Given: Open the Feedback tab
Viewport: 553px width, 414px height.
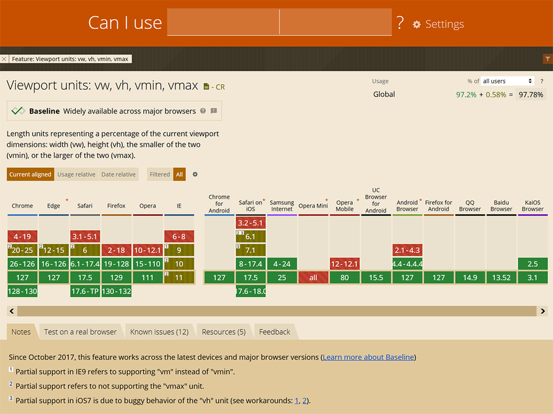Looking at the screenshot, I should [x=275, y=332].
